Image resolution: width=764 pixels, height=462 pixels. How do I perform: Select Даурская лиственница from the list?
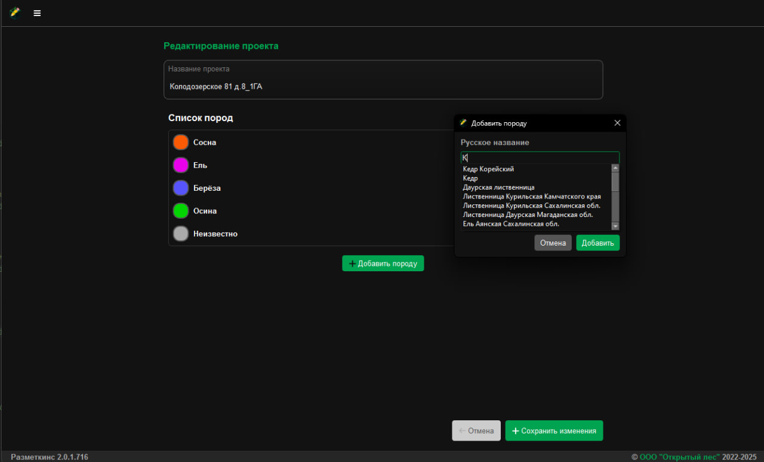pyautogui.click(x=498, y=187)
